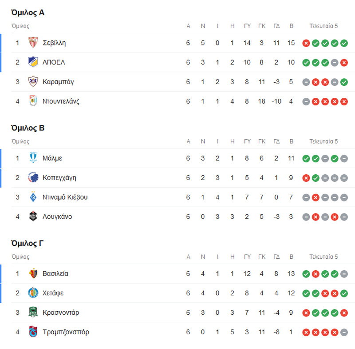Click the Τραμπζονσπόρ club logo
The height and width of the screenshot is (349, 355).
click(33, 332)
